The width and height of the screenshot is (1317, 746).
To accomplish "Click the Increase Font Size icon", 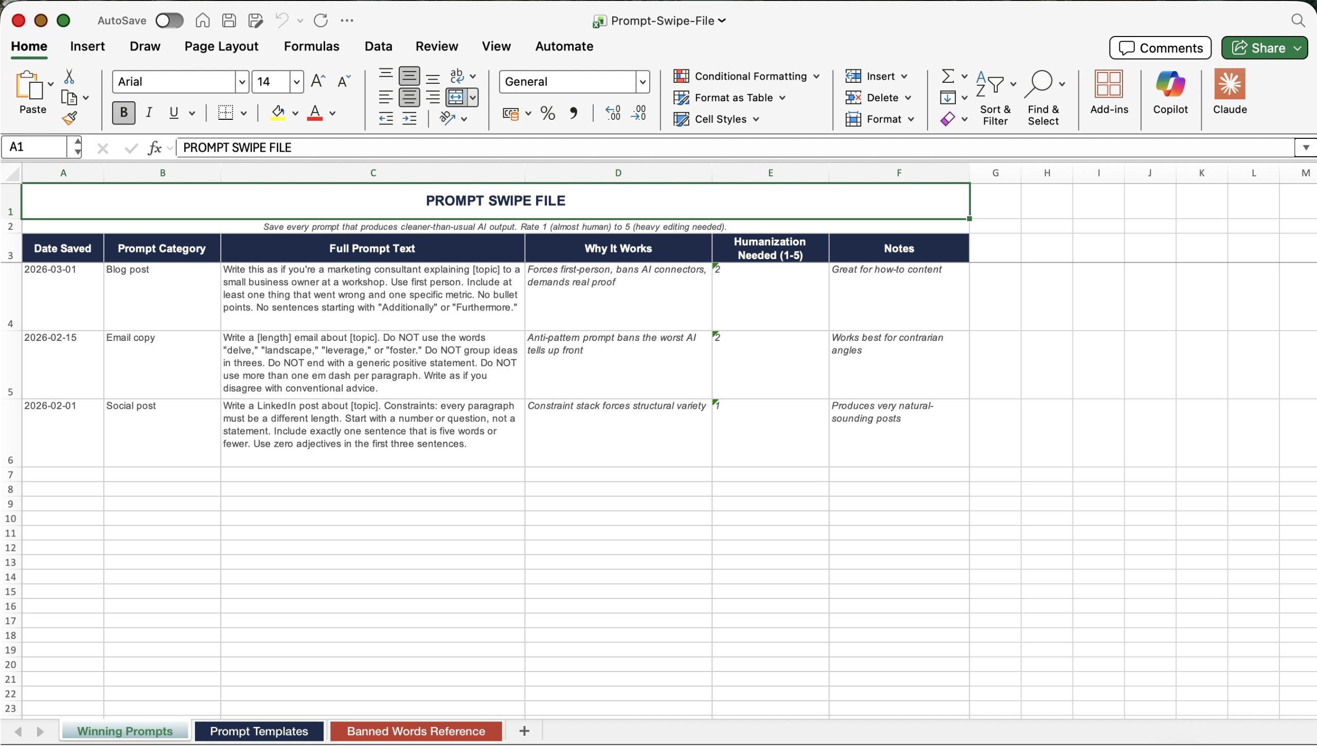I will 318,81.
